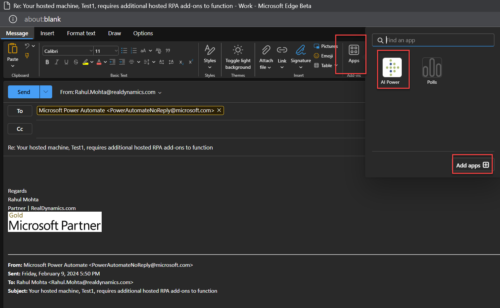The height and width of the screenshot is (308, 500).
Task: Click the Change Case aA icon
Action: point(143,51)
